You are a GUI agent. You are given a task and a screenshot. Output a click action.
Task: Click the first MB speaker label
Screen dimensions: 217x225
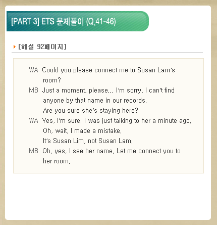coord(33,90)
